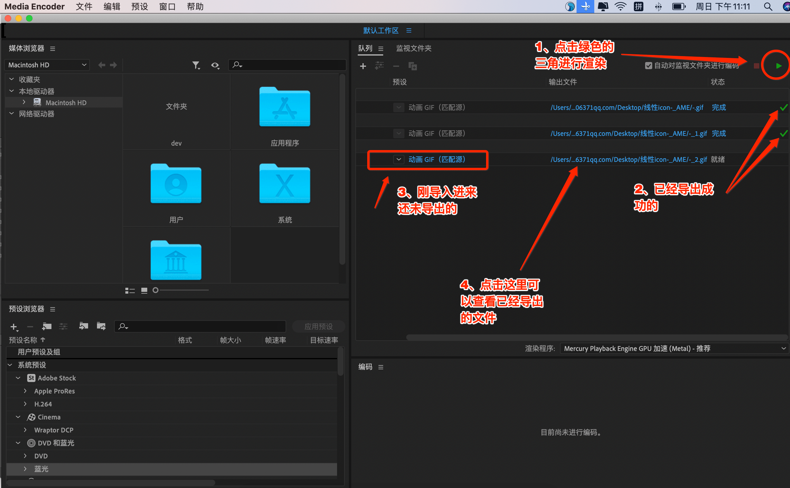Open the 预设 menu in the menu bar
Viewport: 790px width, 488px height.
pyautogui.click(x=140, y=6)
